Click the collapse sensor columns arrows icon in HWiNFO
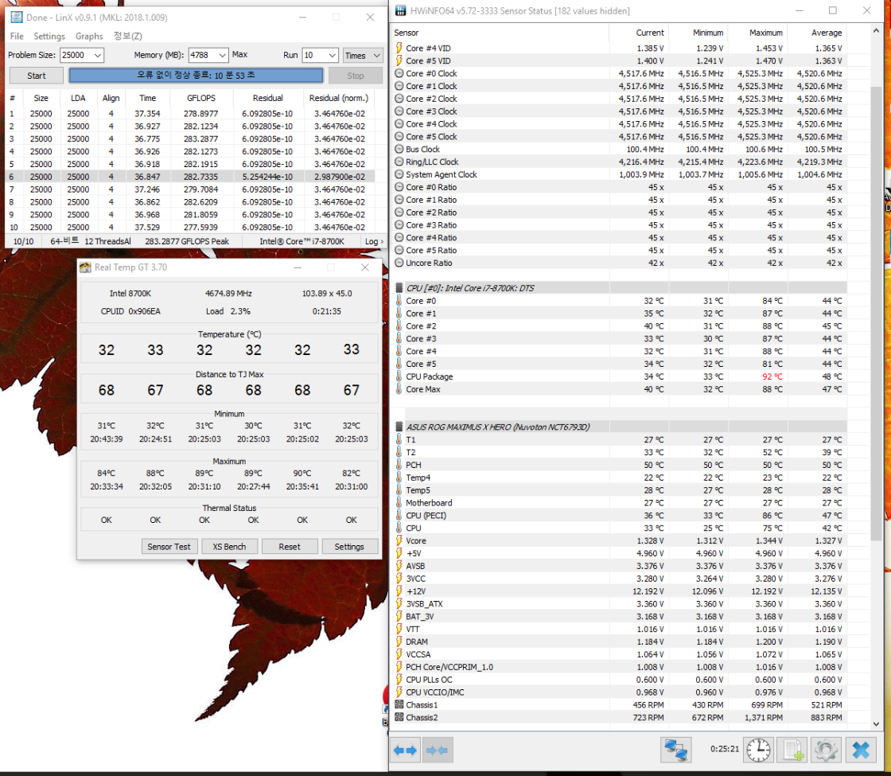Image resolution: width=891 pixels, height=776 pixels. (437, 751)
